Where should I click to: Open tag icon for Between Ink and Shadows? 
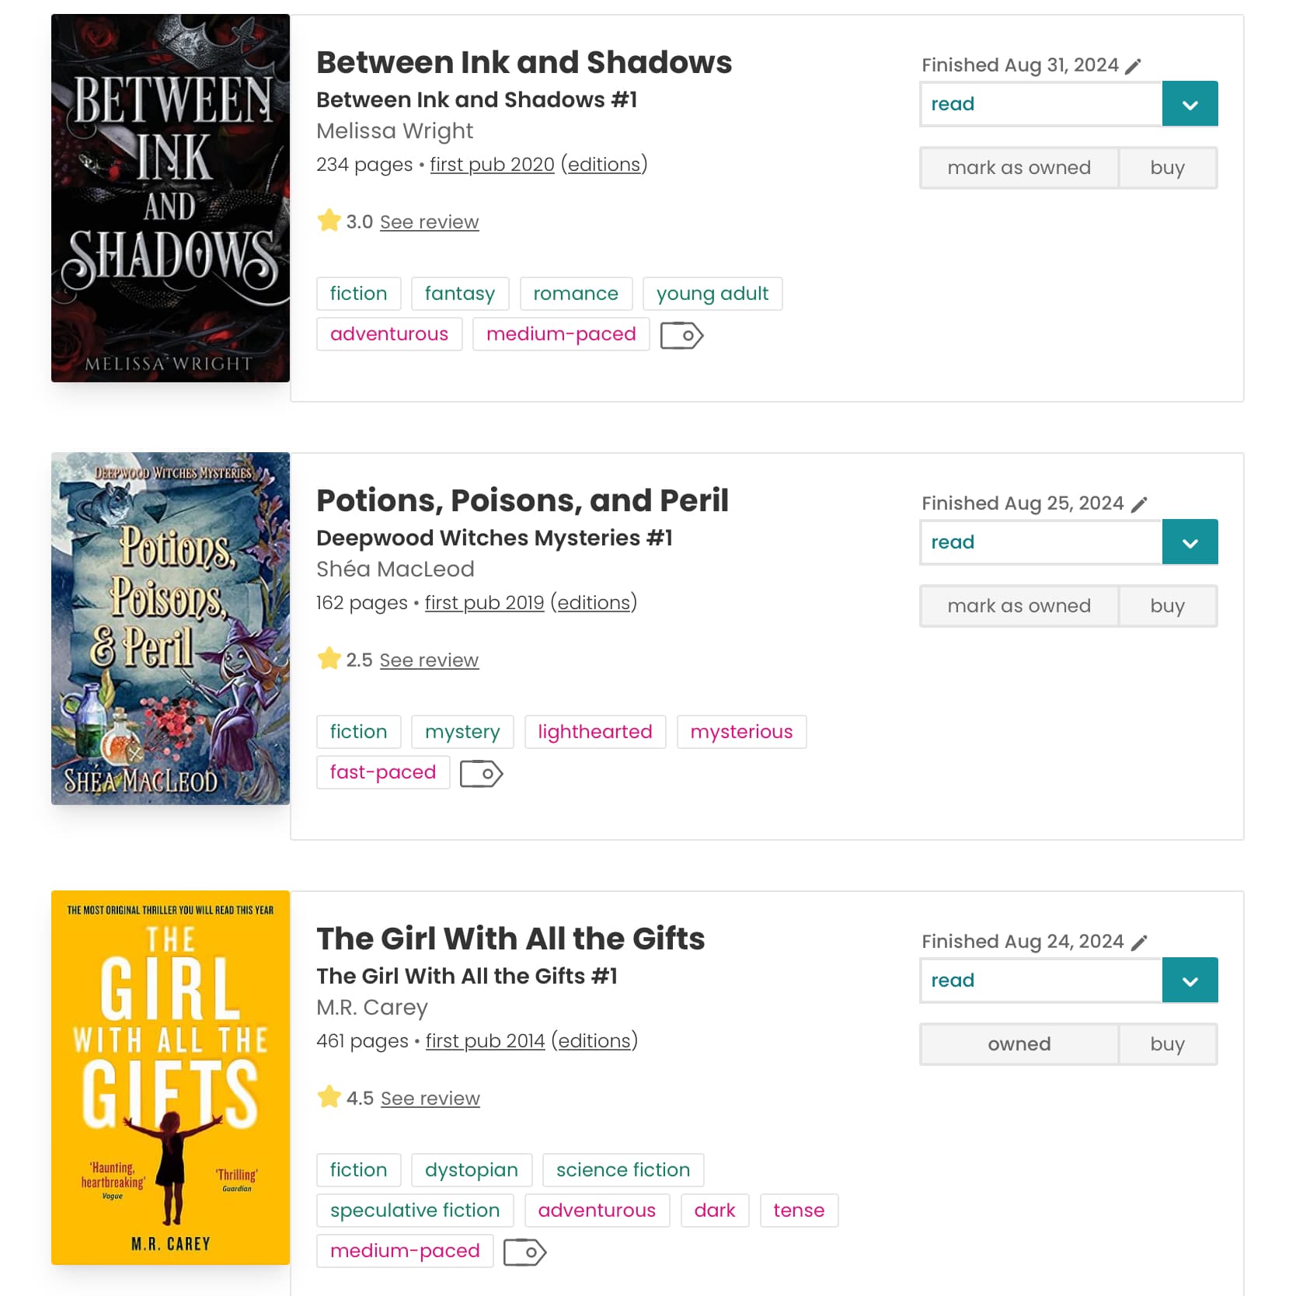[x=681, y=336]
